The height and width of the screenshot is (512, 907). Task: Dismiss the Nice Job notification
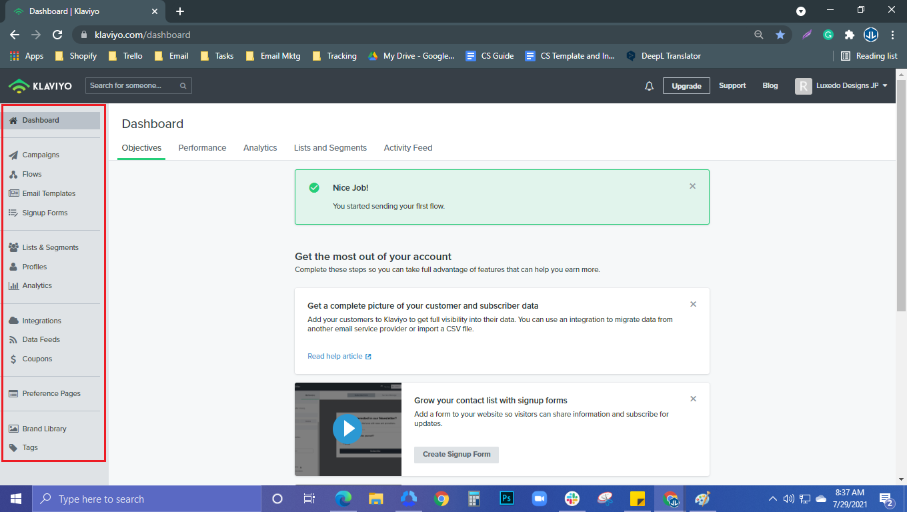pyautogui.click(x=692, y=187)
